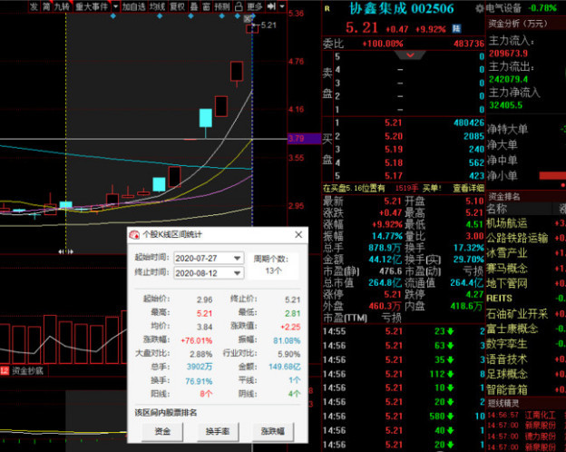Click the range selection arrows handle on chart
The image size is (566, 452).
pyautogui.click(x=65, y=251)
